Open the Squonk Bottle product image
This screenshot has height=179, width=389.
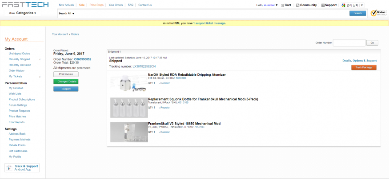(x=129, y=107)
